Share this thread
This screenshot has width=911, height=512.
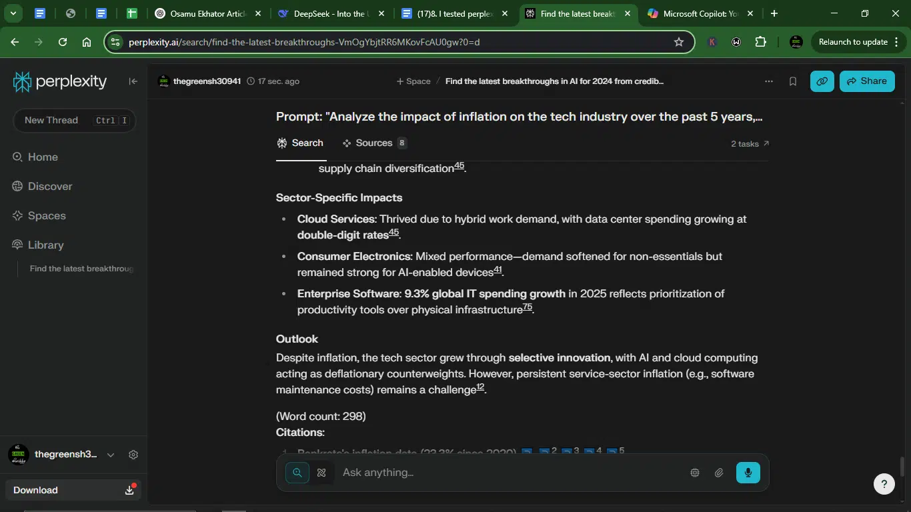[x=867, y=81]
